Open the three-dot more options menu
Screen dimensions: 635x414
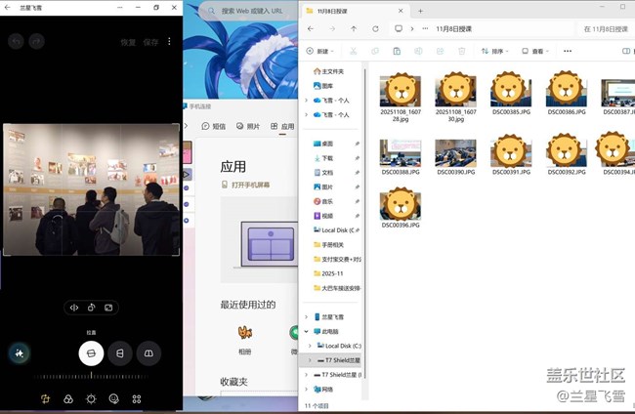pos(169,42)
